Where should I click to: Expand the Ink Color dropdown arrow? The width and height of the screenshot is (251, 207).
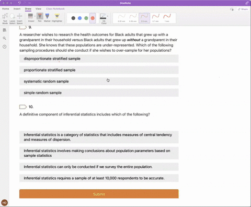108,16
